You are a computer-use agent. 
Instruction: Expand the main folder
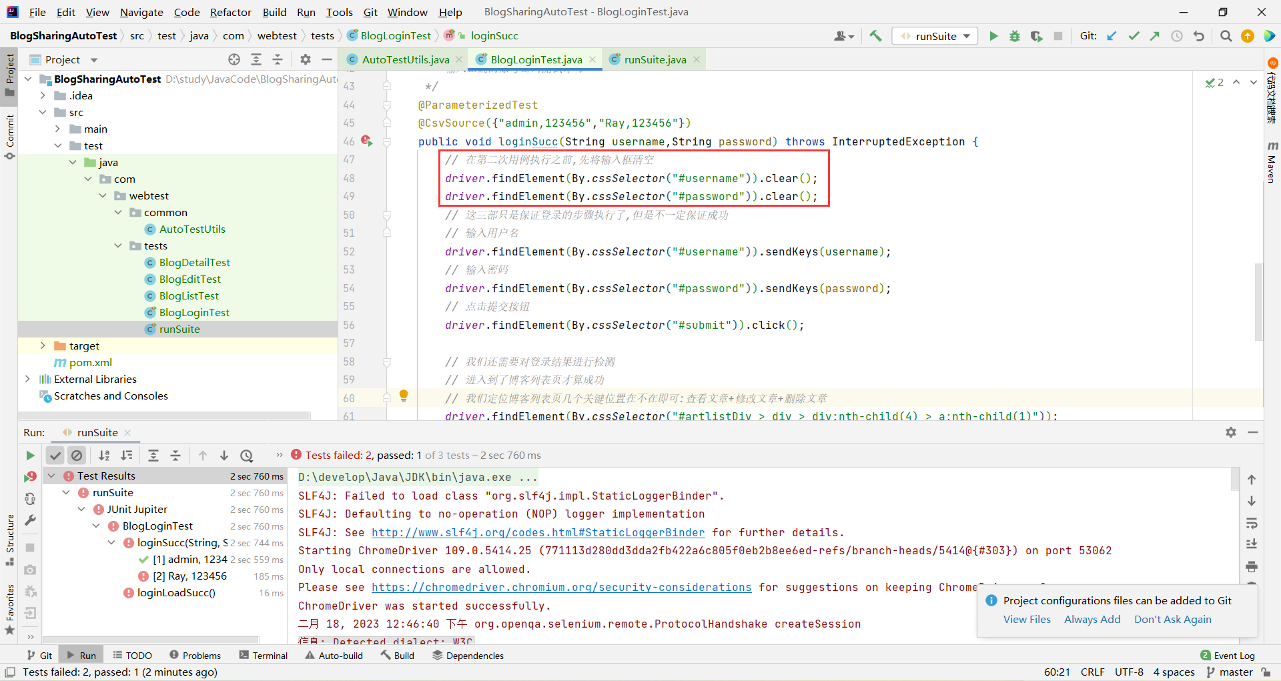pyautogui.click(x=58, y=129)
